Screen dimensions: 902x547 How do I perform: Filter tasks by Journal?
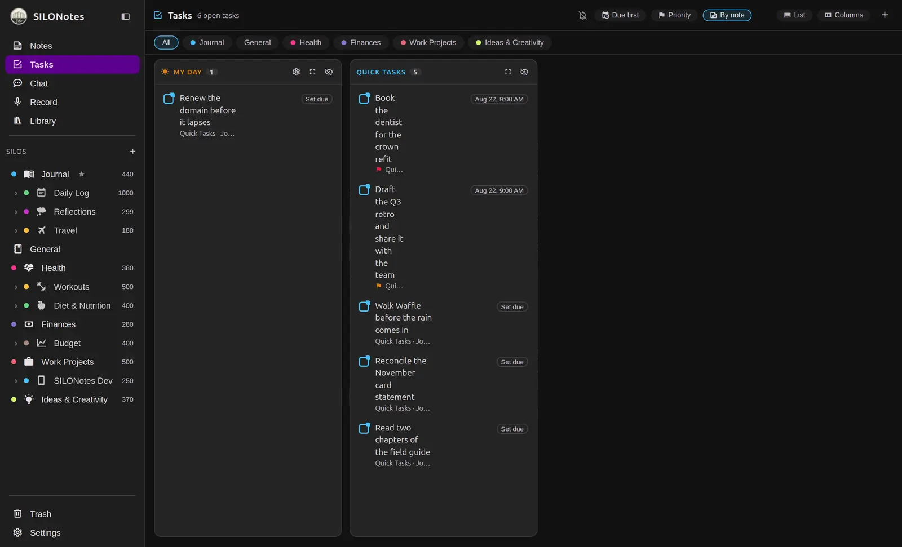point(207,42)
